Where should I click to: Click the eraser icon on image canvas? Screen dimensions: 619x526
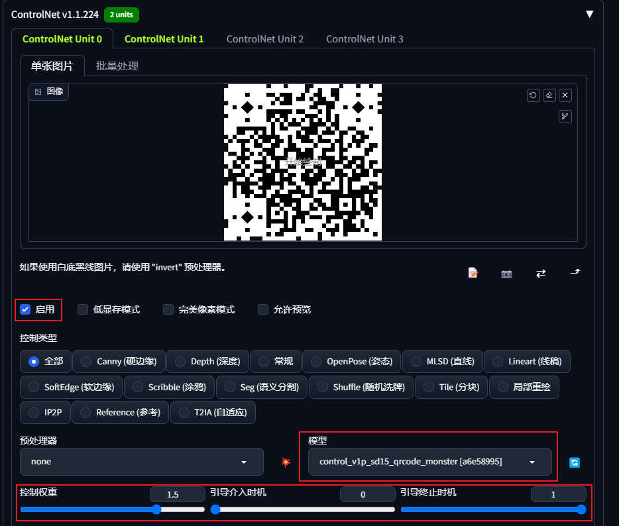(x=549, y=95)
